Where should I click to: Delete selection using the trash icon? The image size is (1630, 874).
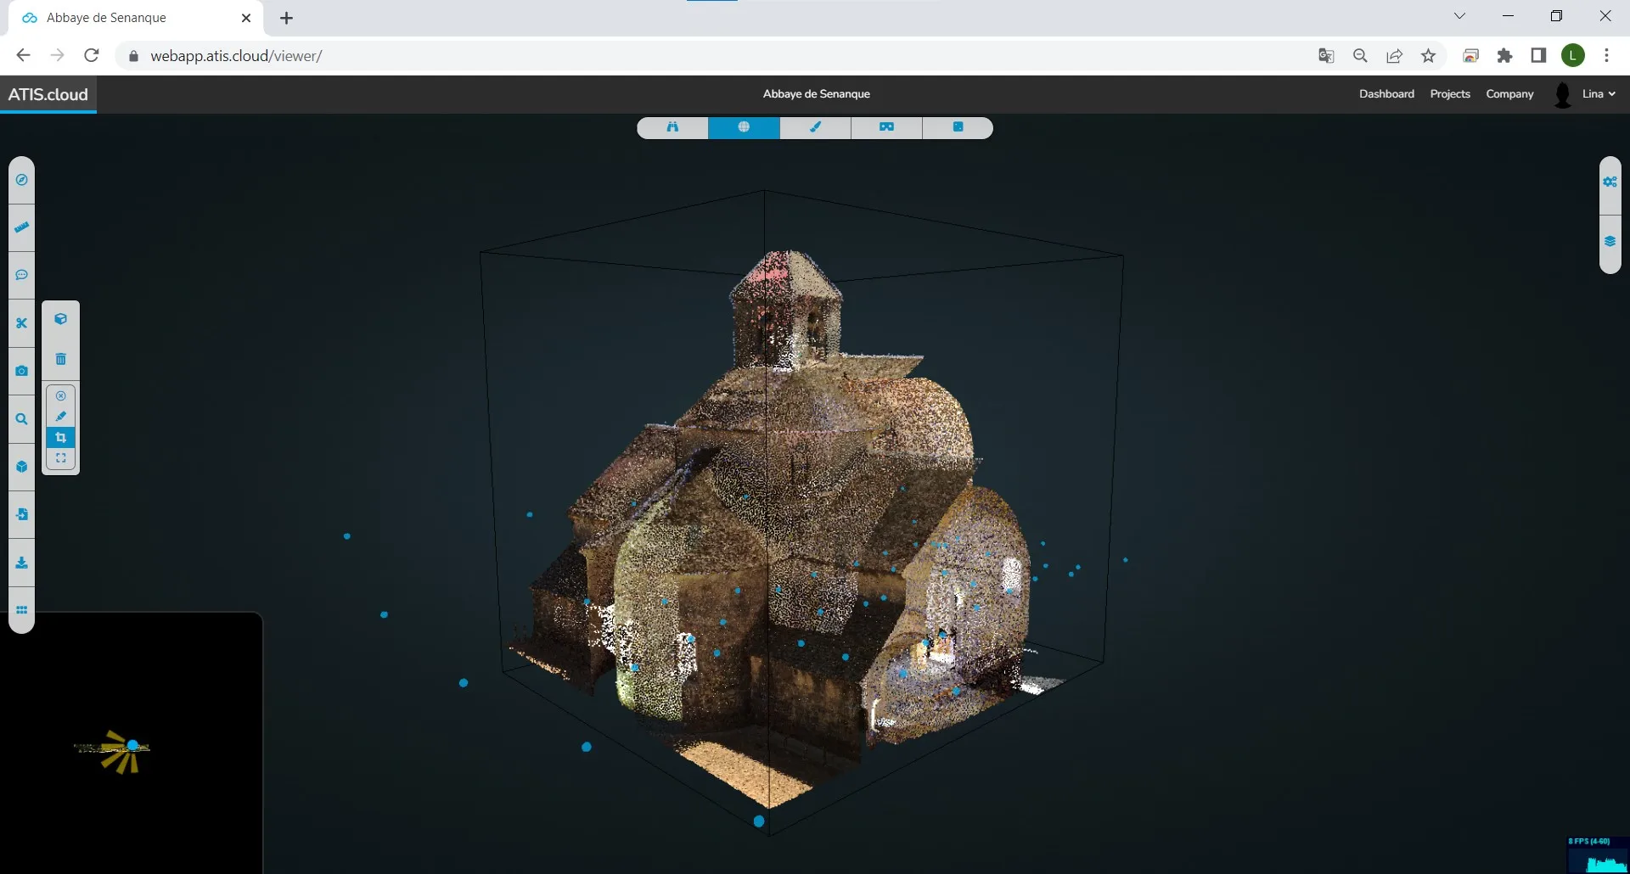click(x=60, y=358)
